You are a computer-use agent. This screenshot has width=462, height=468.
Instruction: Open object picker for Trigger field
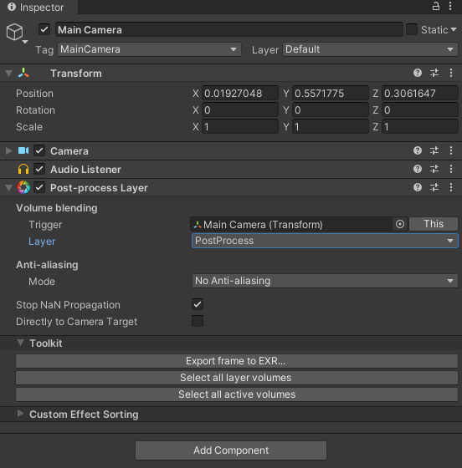pyautogui.click(x=400, y=224)
